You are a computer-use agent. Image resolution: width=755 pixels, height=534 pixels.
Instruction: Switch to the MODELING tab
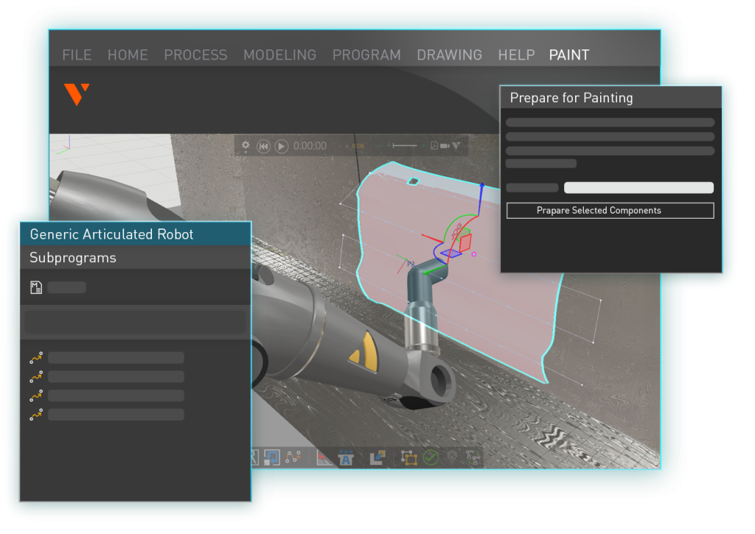[279, 55]
